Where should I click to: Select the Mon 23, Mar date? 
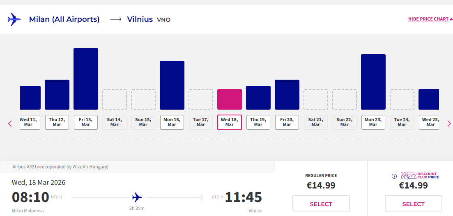tap(373, 122)
